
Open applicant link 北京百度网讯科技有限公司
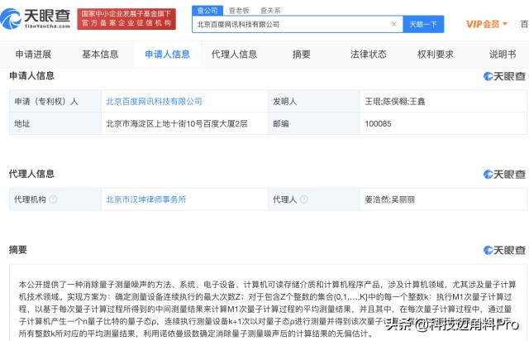coord(155,101)
